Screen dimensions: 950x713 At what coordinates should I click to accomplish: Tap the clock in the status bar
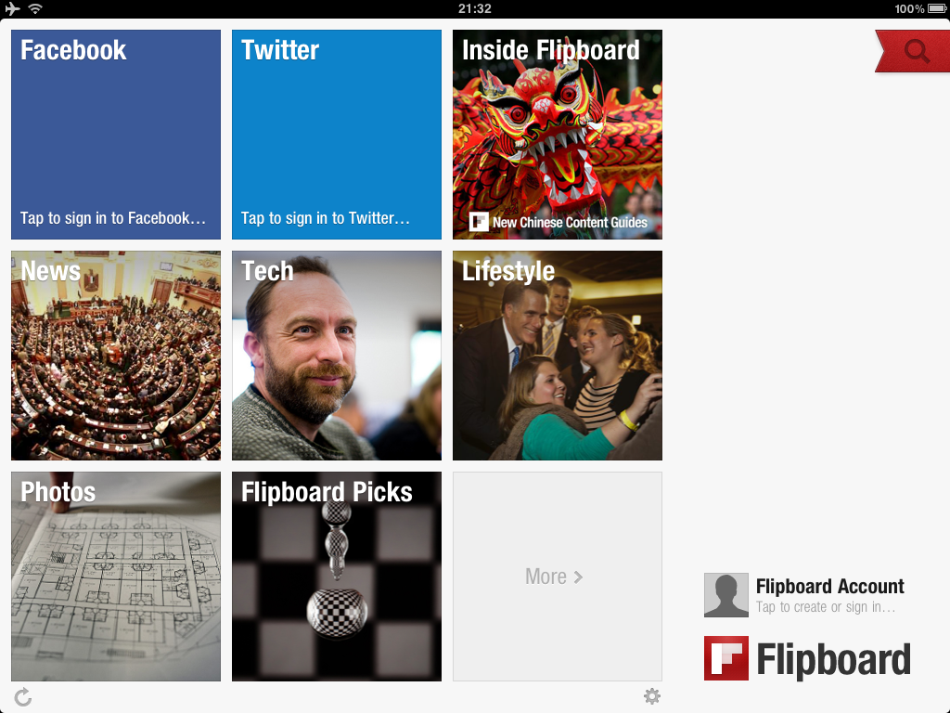point(474,8)
